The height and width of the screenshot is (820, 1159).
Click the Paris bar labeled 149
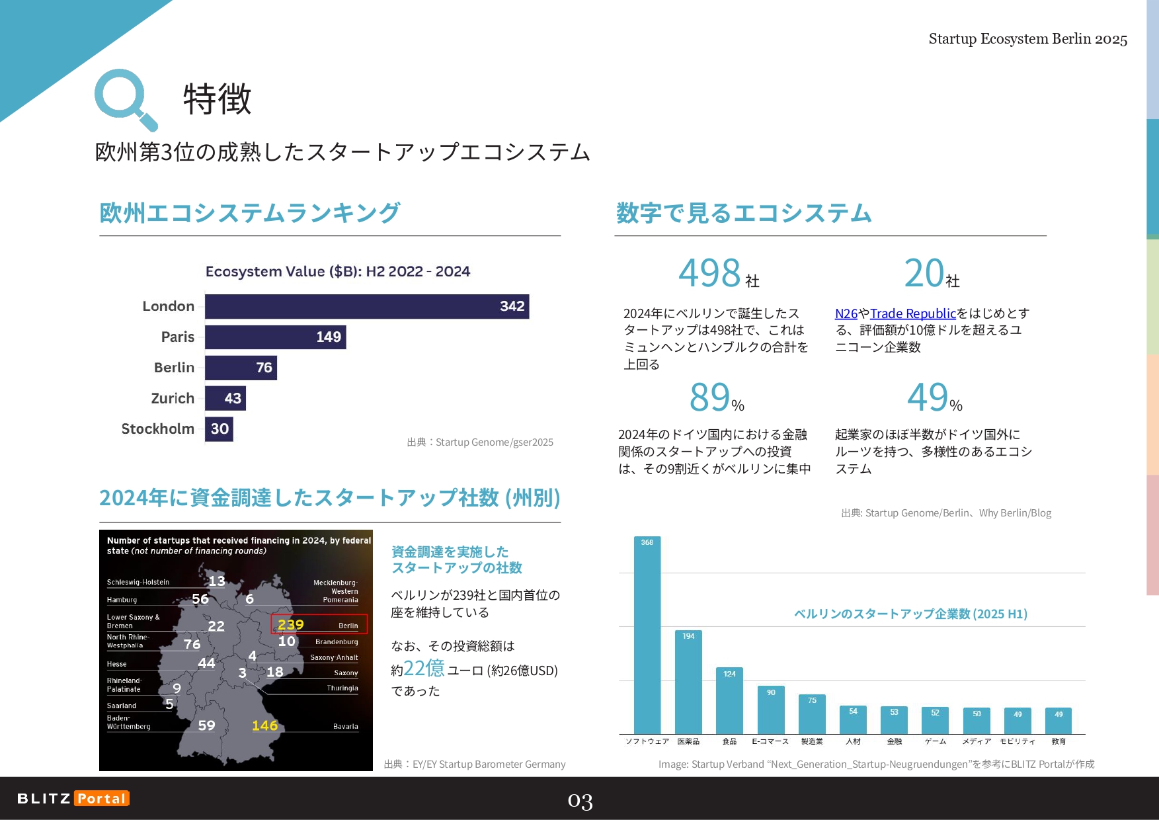[x=275, y=337]
